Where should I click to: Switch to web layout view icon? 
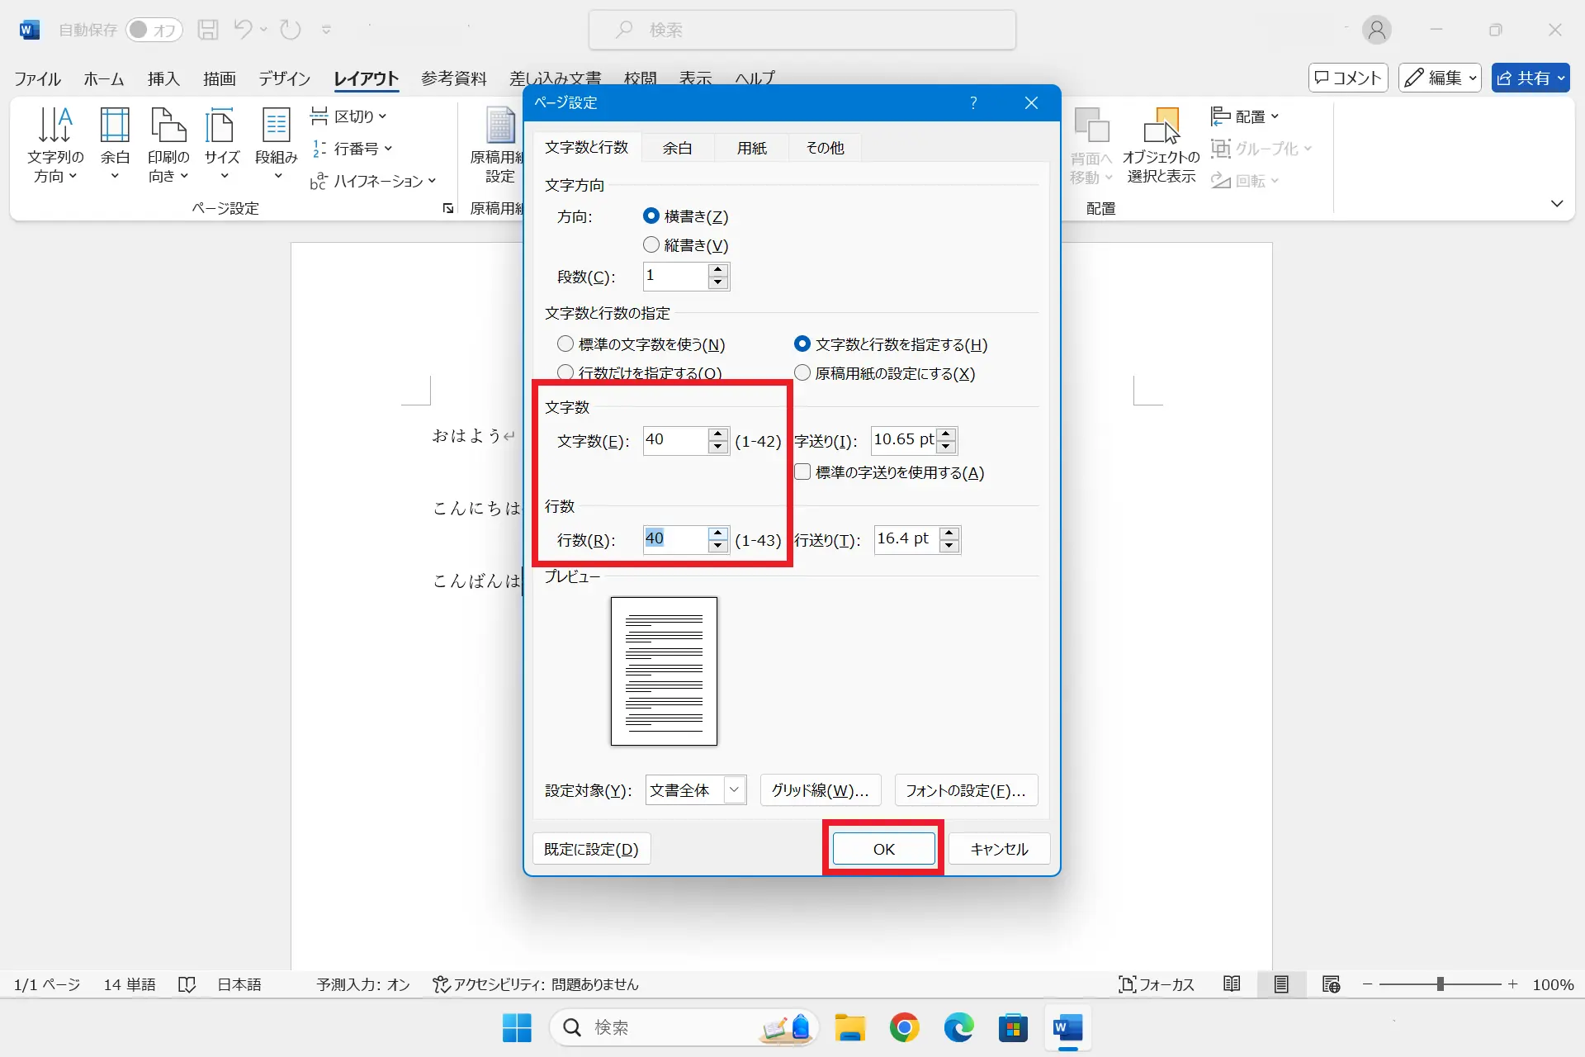coord(1331,984)
